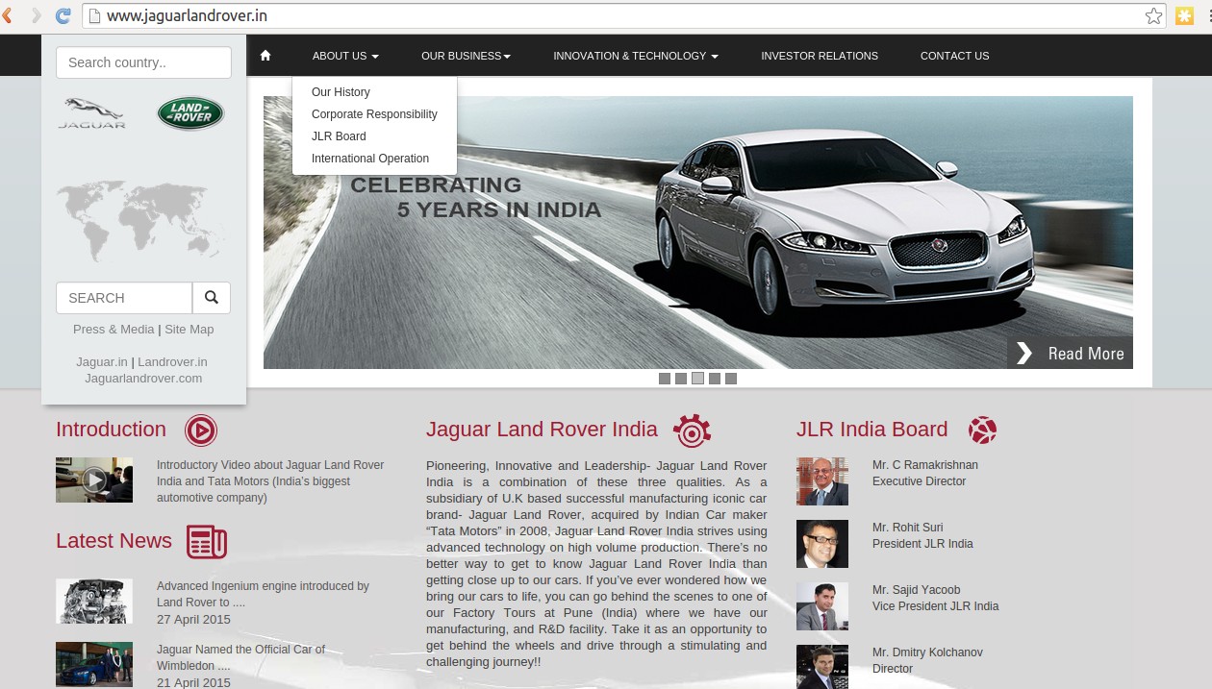Bookmark the page with the star icon

1153,15
